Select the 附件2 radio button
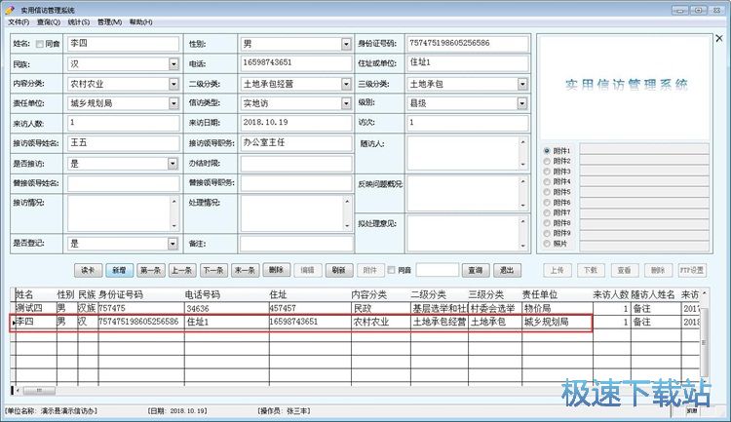The width and height of the screenshot is (731, 422). [547, 162]
